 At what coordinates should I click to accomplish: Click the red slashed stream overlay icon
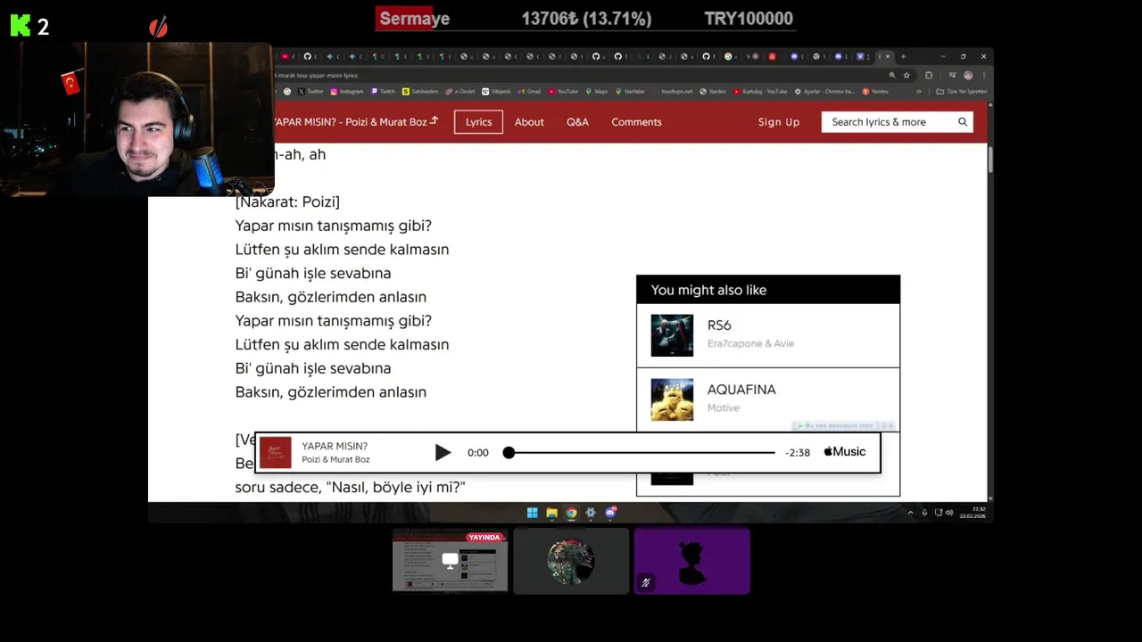(158, 28)
